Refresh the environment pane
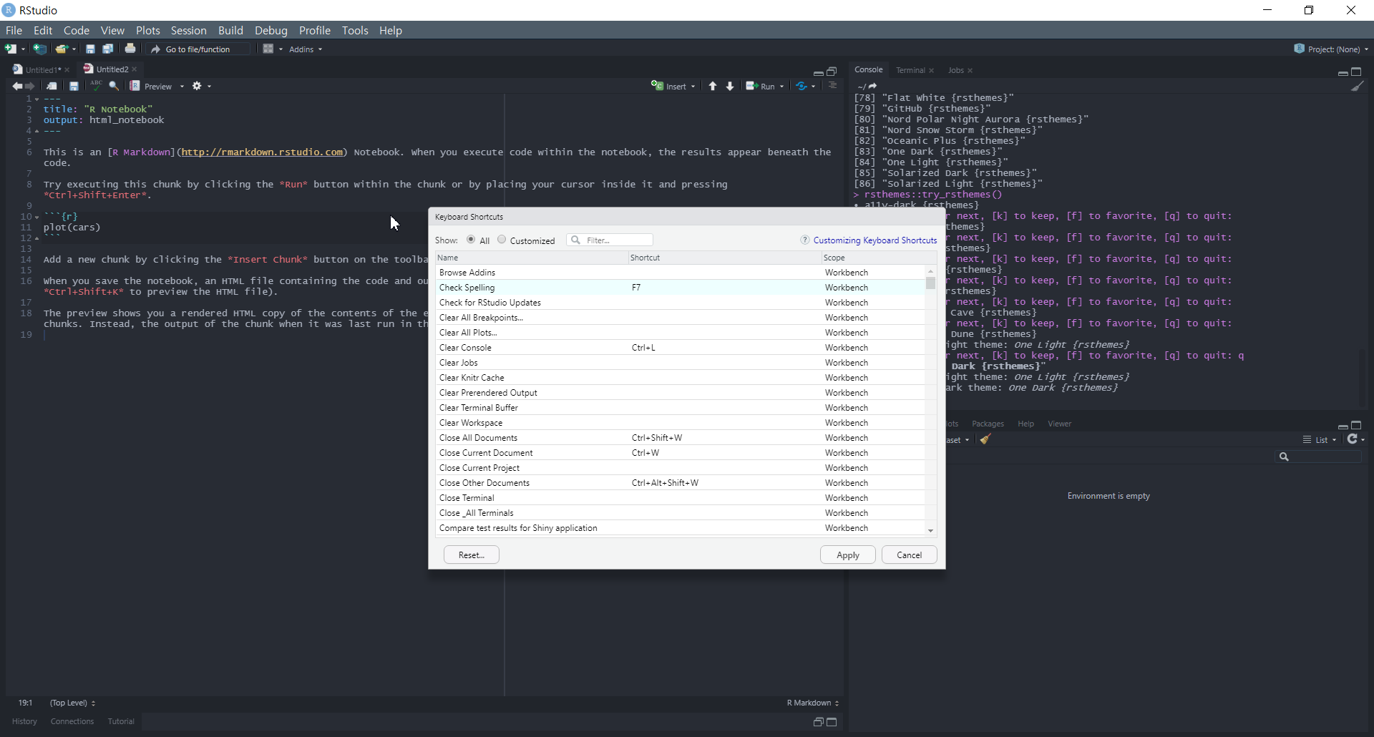This screenshot has height=737, width=1374. (x=1353, y=439)
